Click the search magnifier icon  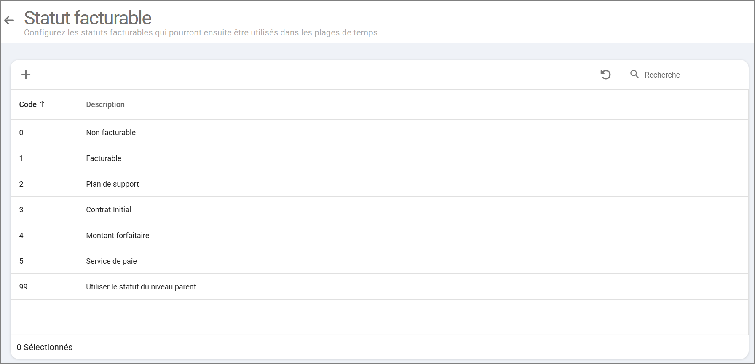[x=635, y=75]
